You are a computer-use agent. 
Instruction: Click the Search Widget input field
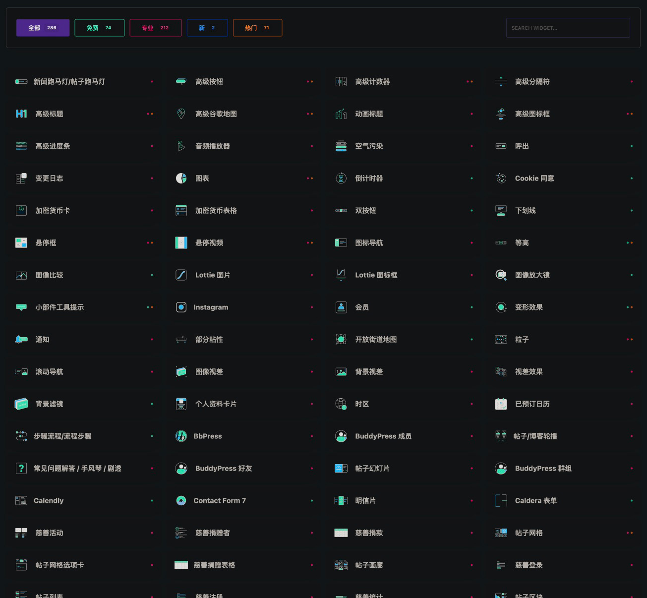pyautogui.click(x=568, y=28)
